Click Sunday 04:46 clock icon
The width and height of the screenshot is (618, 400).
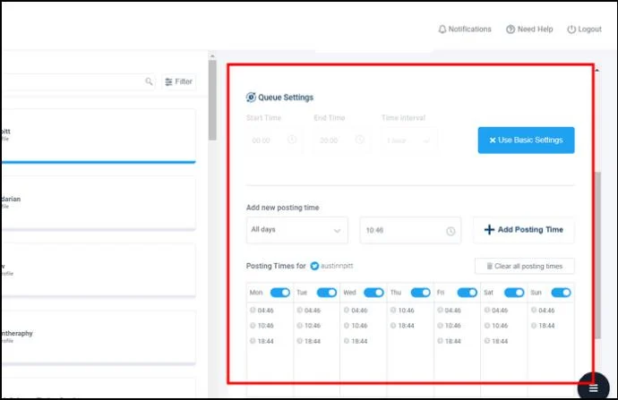pos(534,311)
